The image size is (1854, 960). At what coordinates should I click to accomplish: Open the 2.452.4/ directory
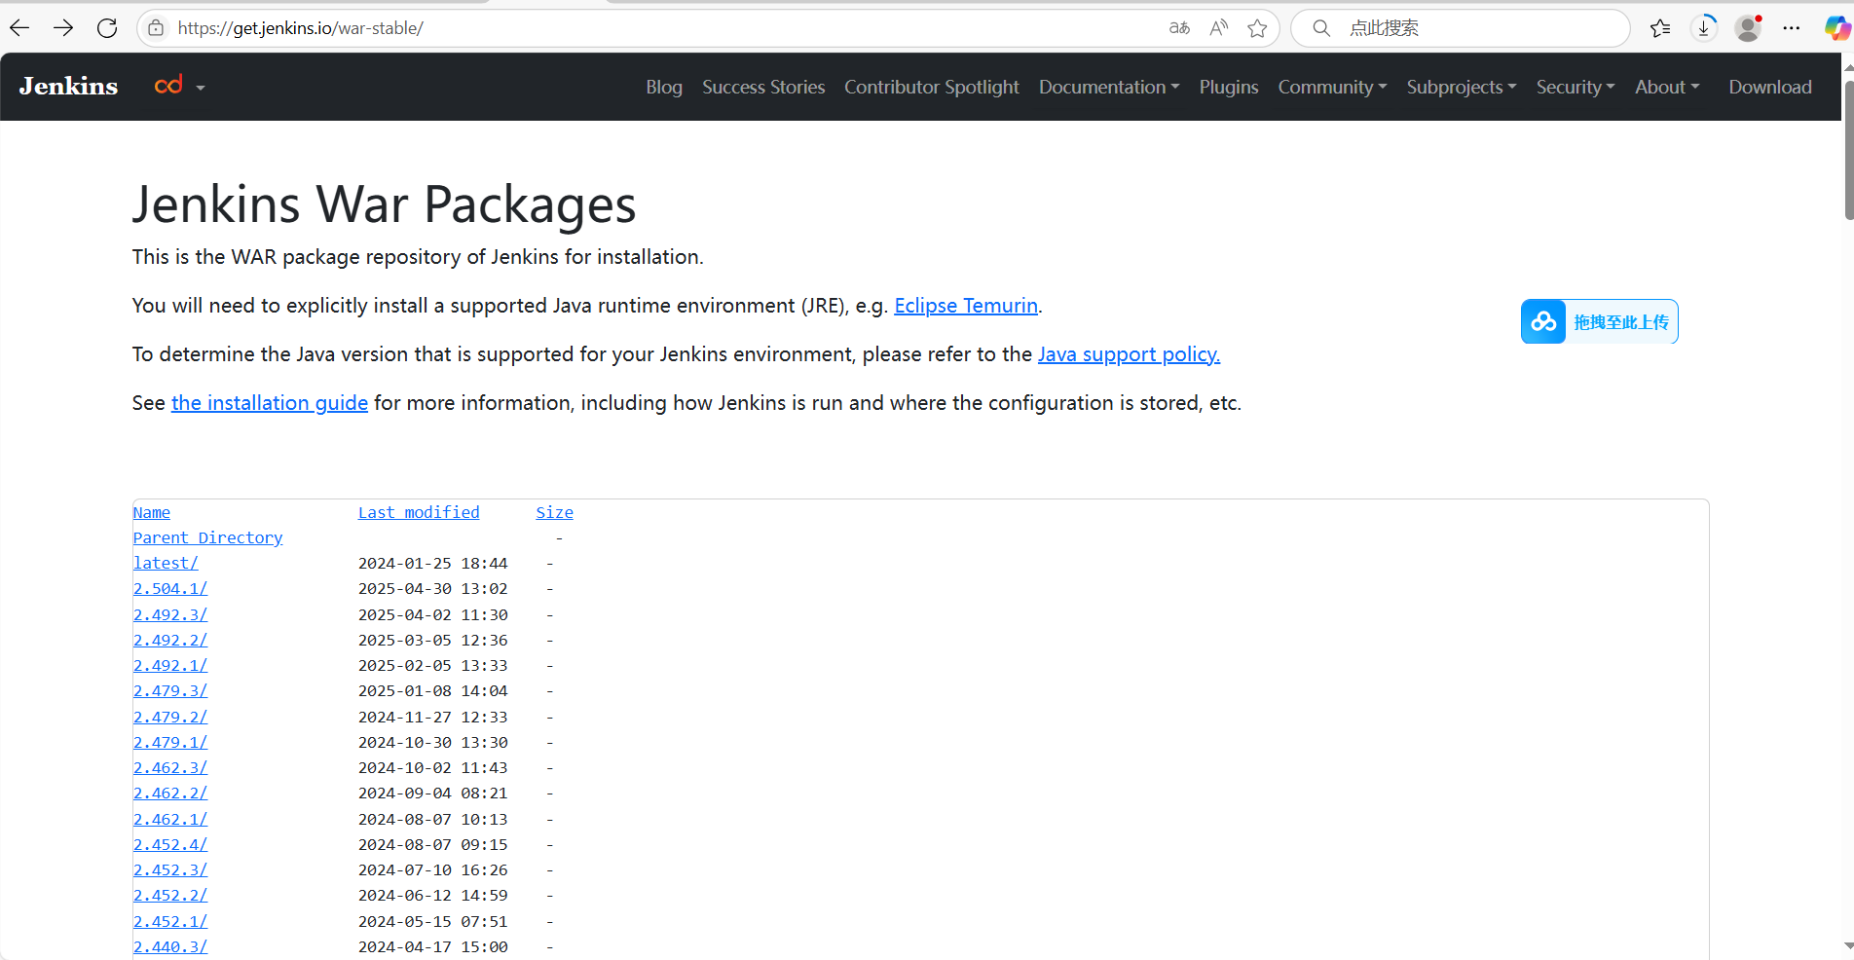170,844
